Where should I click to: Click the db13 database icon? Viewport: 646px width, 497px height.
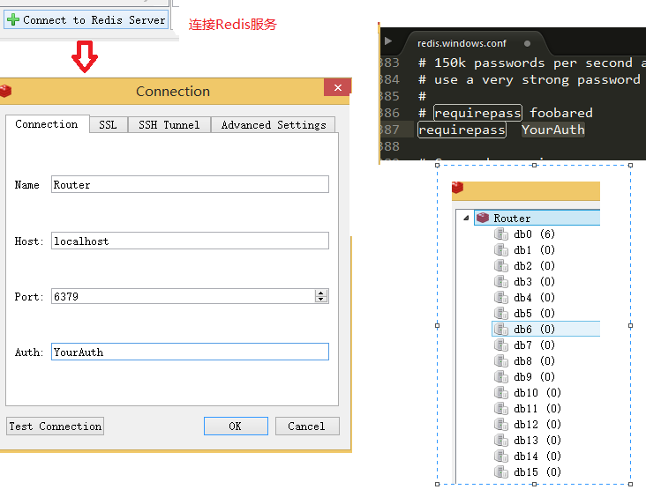click(501, 441)
